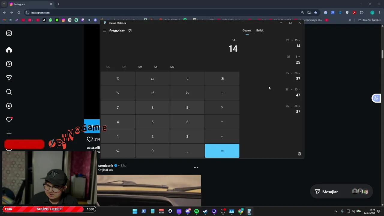Click the Instagram logo in sidebar

[9, 33]
